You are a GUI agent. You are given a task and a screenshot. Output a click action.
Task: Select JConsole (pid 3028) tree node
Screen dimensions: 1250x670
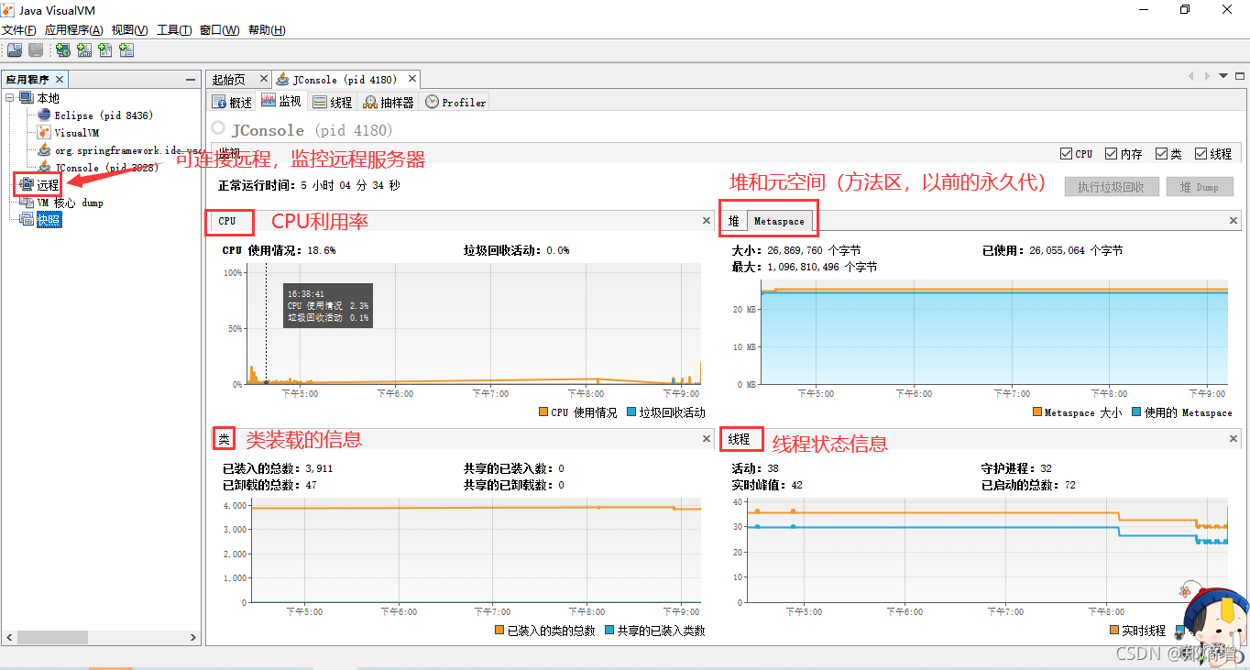click(106, 168)
